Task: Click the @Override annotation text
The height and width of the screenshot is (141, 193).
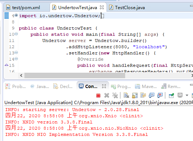Action: click(90, 59)
